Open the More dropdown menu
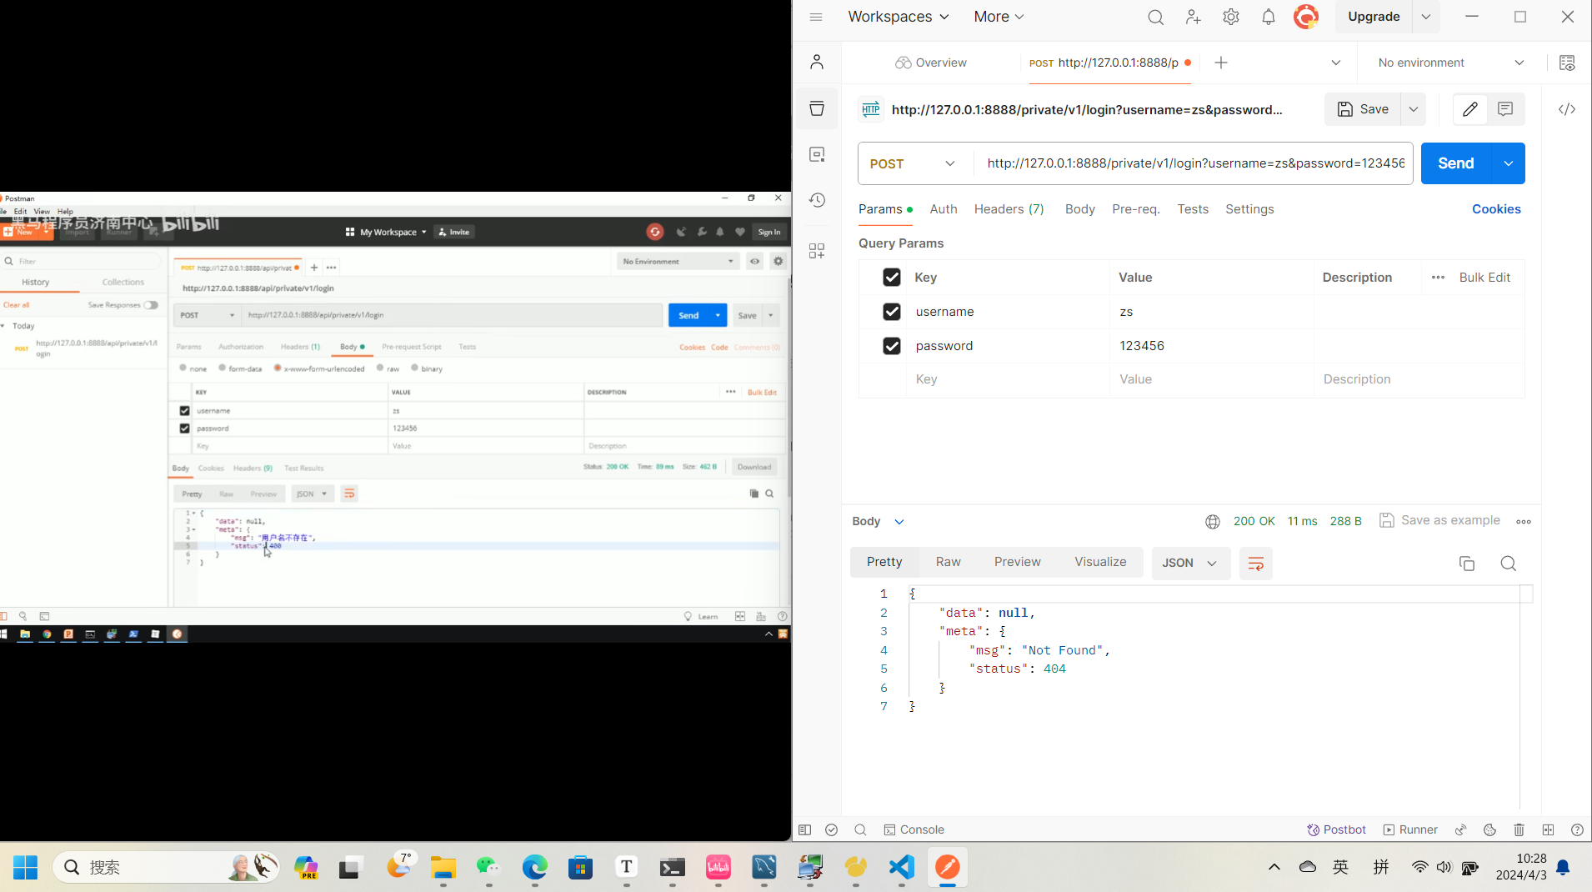1592x892 pixels. [999, 17]
